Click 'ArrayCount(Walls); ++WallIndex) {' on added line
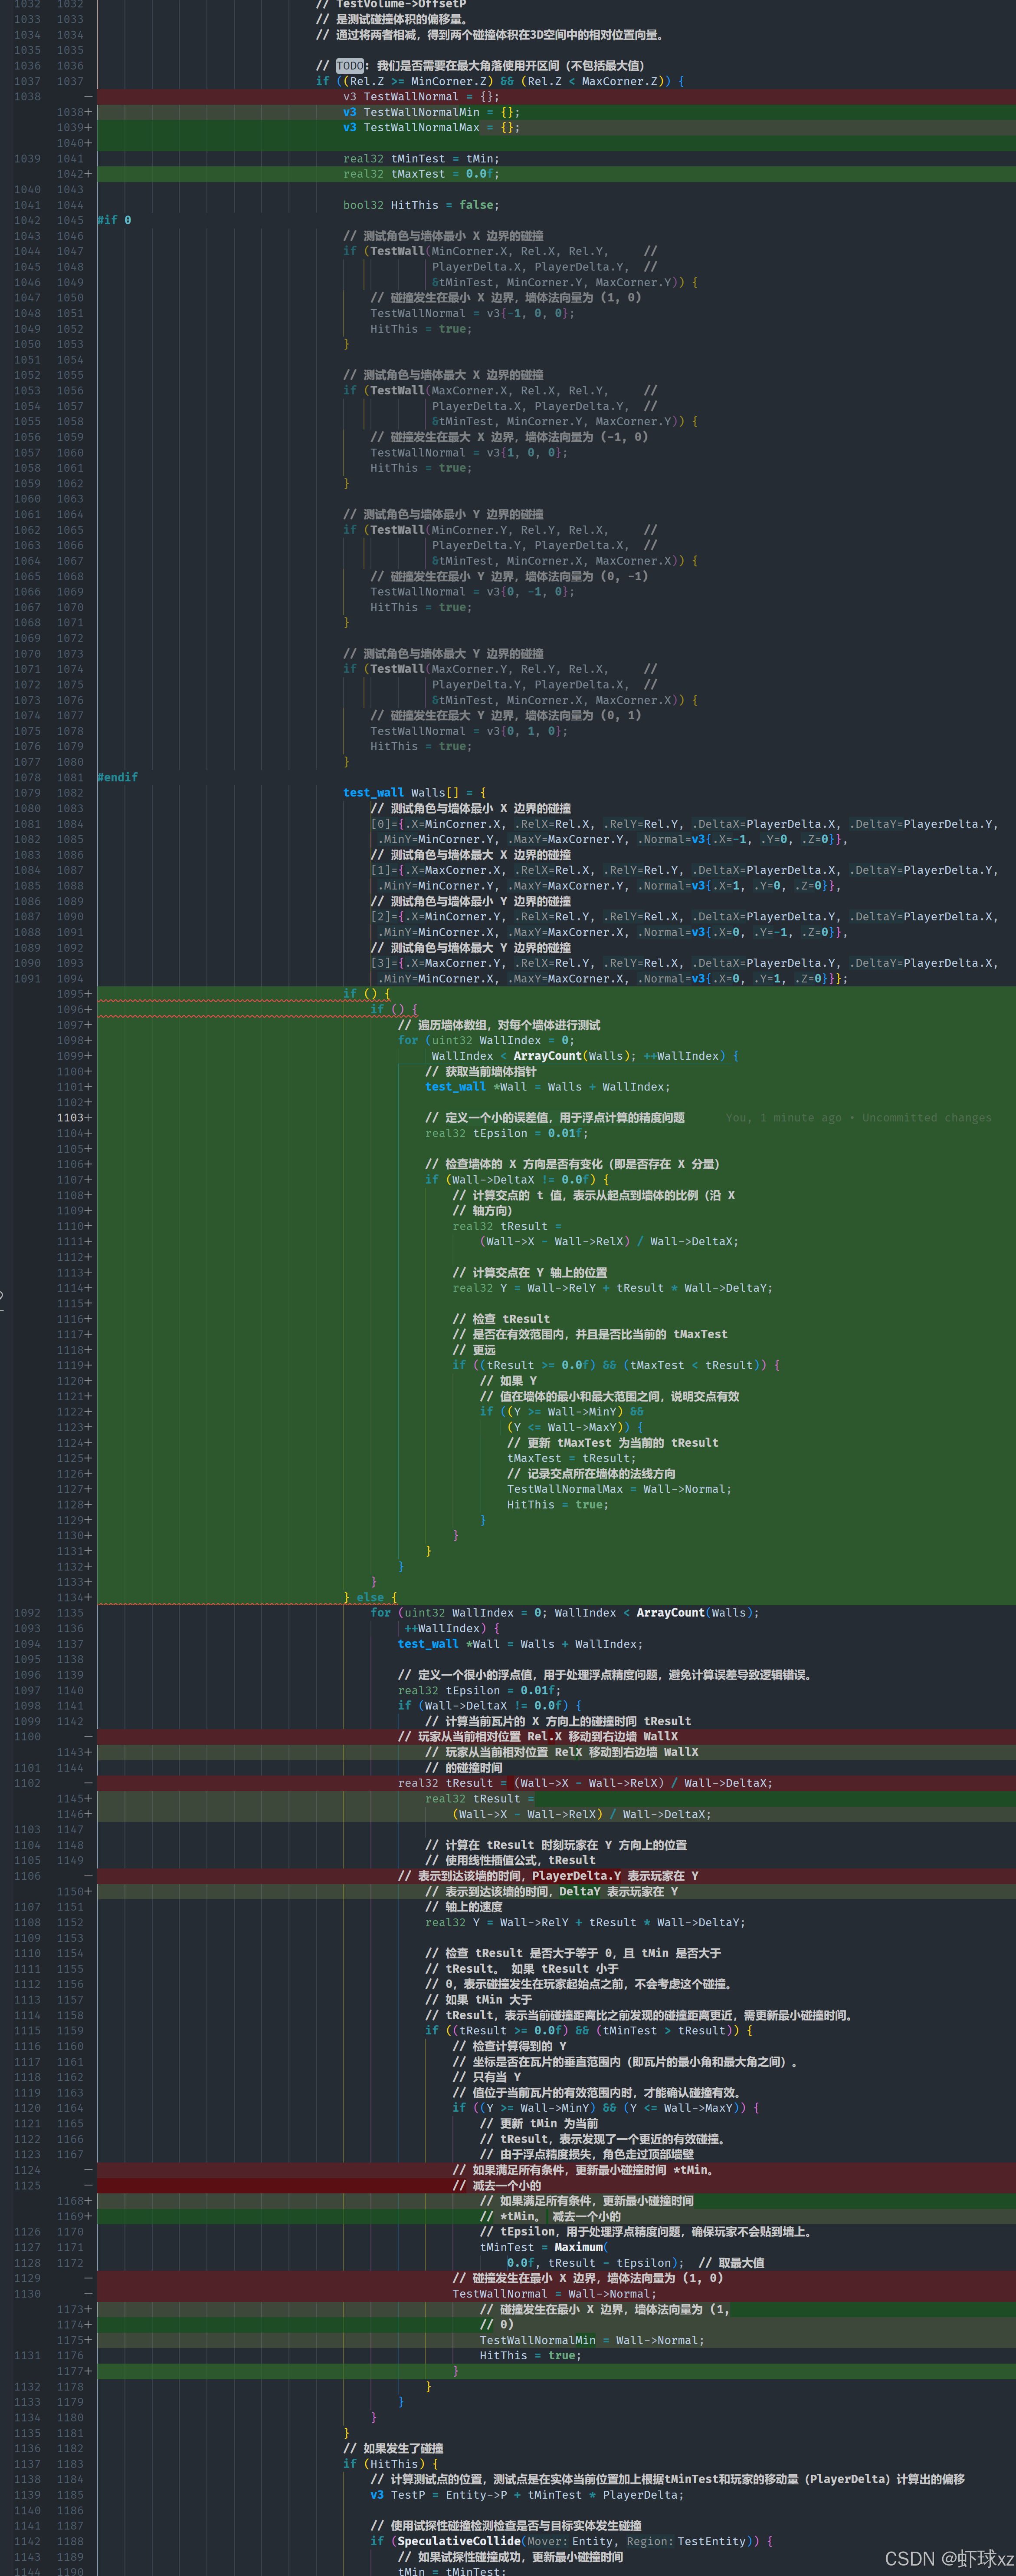Screen dimensions: 1016x2576 point(626,1056)
